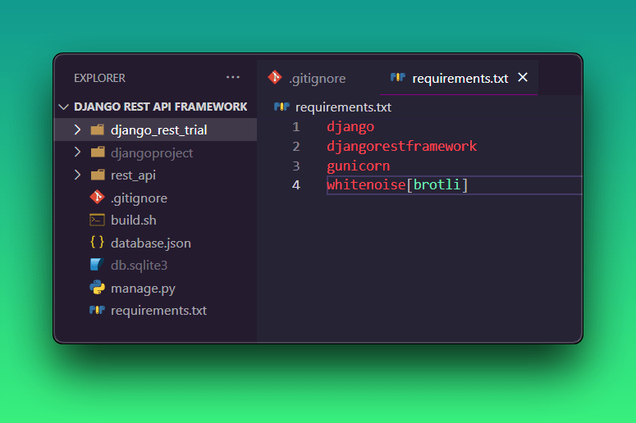Viewport: 636px width, 423px height.
Task: Click 'brotli' text inside brackets
Action: click(x=437, y=185)
